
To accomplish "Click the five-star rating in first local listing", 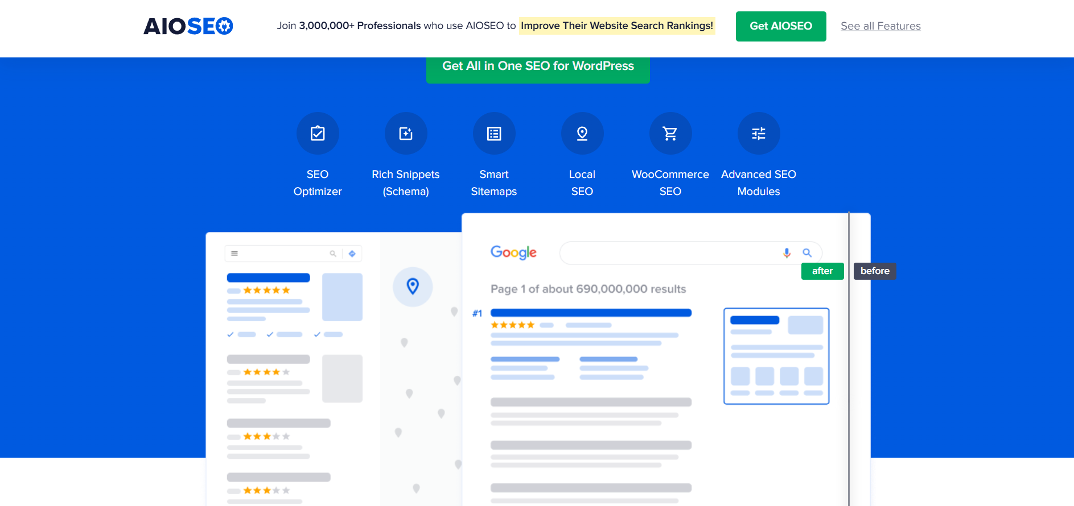I will coord(266,291).
